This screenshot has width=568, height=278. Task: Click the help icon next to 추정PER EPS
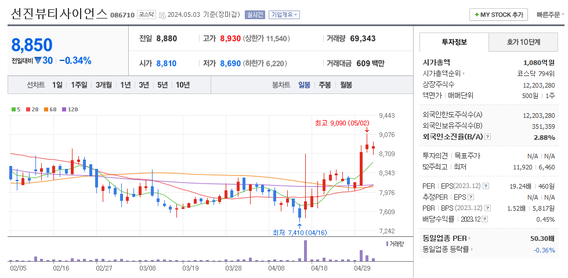[x=471, y=197]
